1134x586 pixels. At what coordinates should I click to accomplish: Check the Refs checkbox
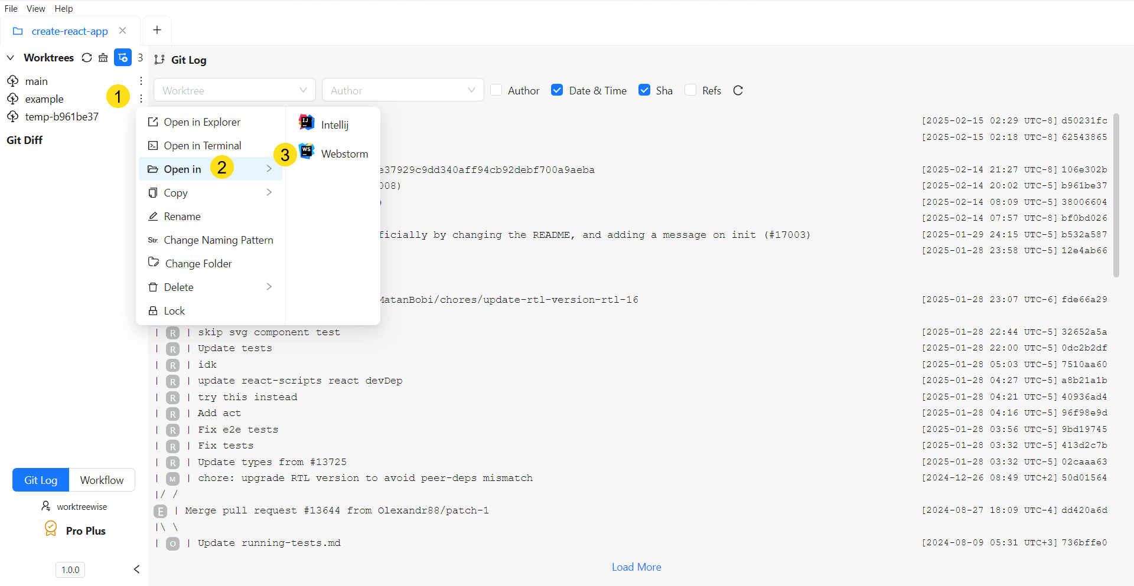pyautogui.click(x=691, y=90)
